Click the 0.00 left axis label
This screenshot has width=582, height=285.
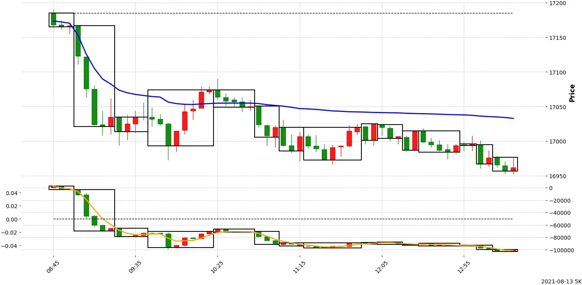pos(12,220)
